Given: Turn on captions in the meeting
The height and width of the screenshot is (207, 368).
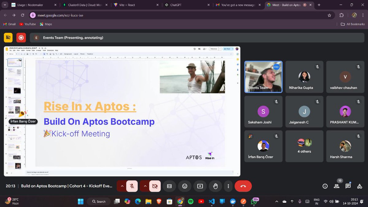Looking at the screenshot, I should [169, 186].
